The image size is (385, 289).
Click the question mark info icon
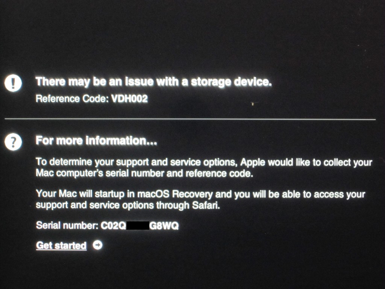(13, 142)
